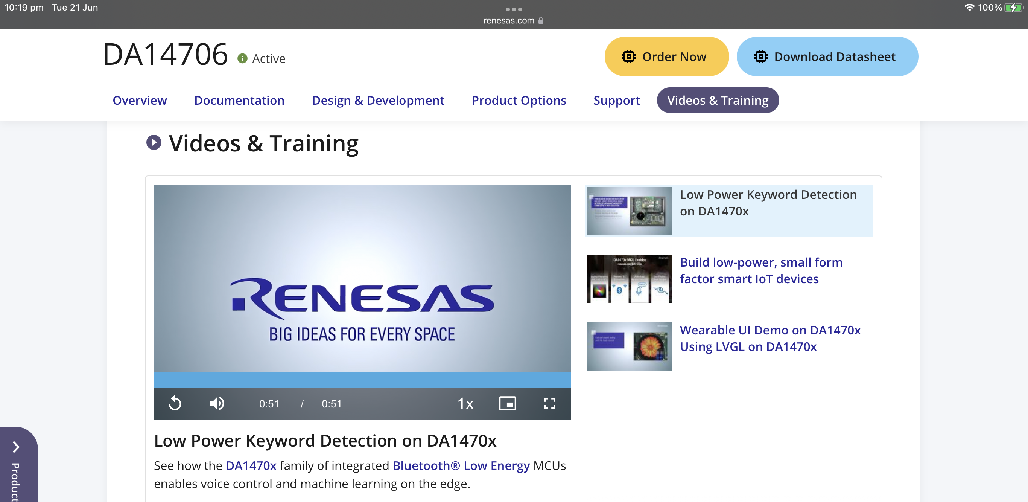This screenshot has height=502, width=1028.
Task: Click the Order Now button
Action: click(x=666, y=57)
